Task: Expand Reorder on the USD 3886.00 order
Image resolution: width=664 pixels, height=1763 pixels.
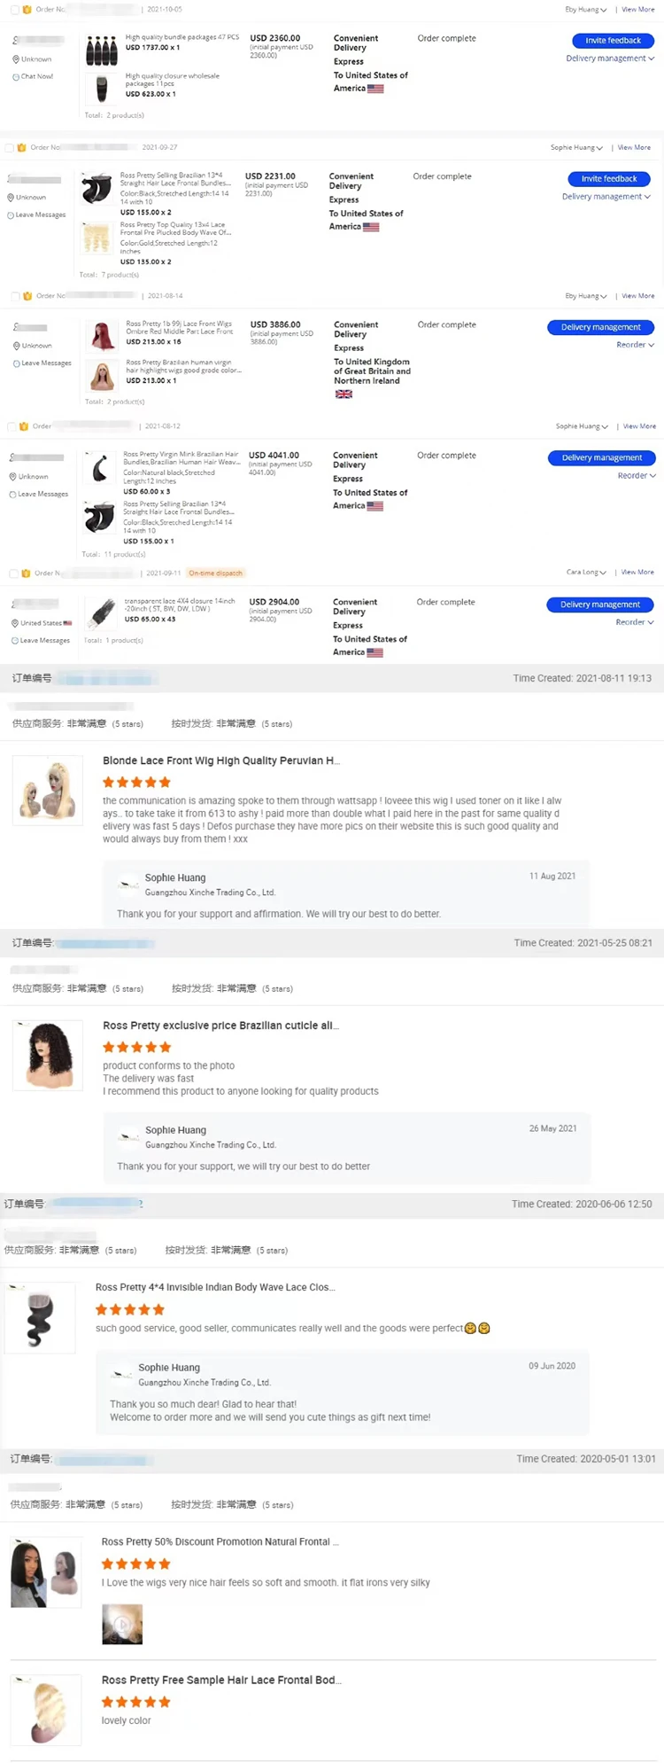Action: tap(635, 345)
